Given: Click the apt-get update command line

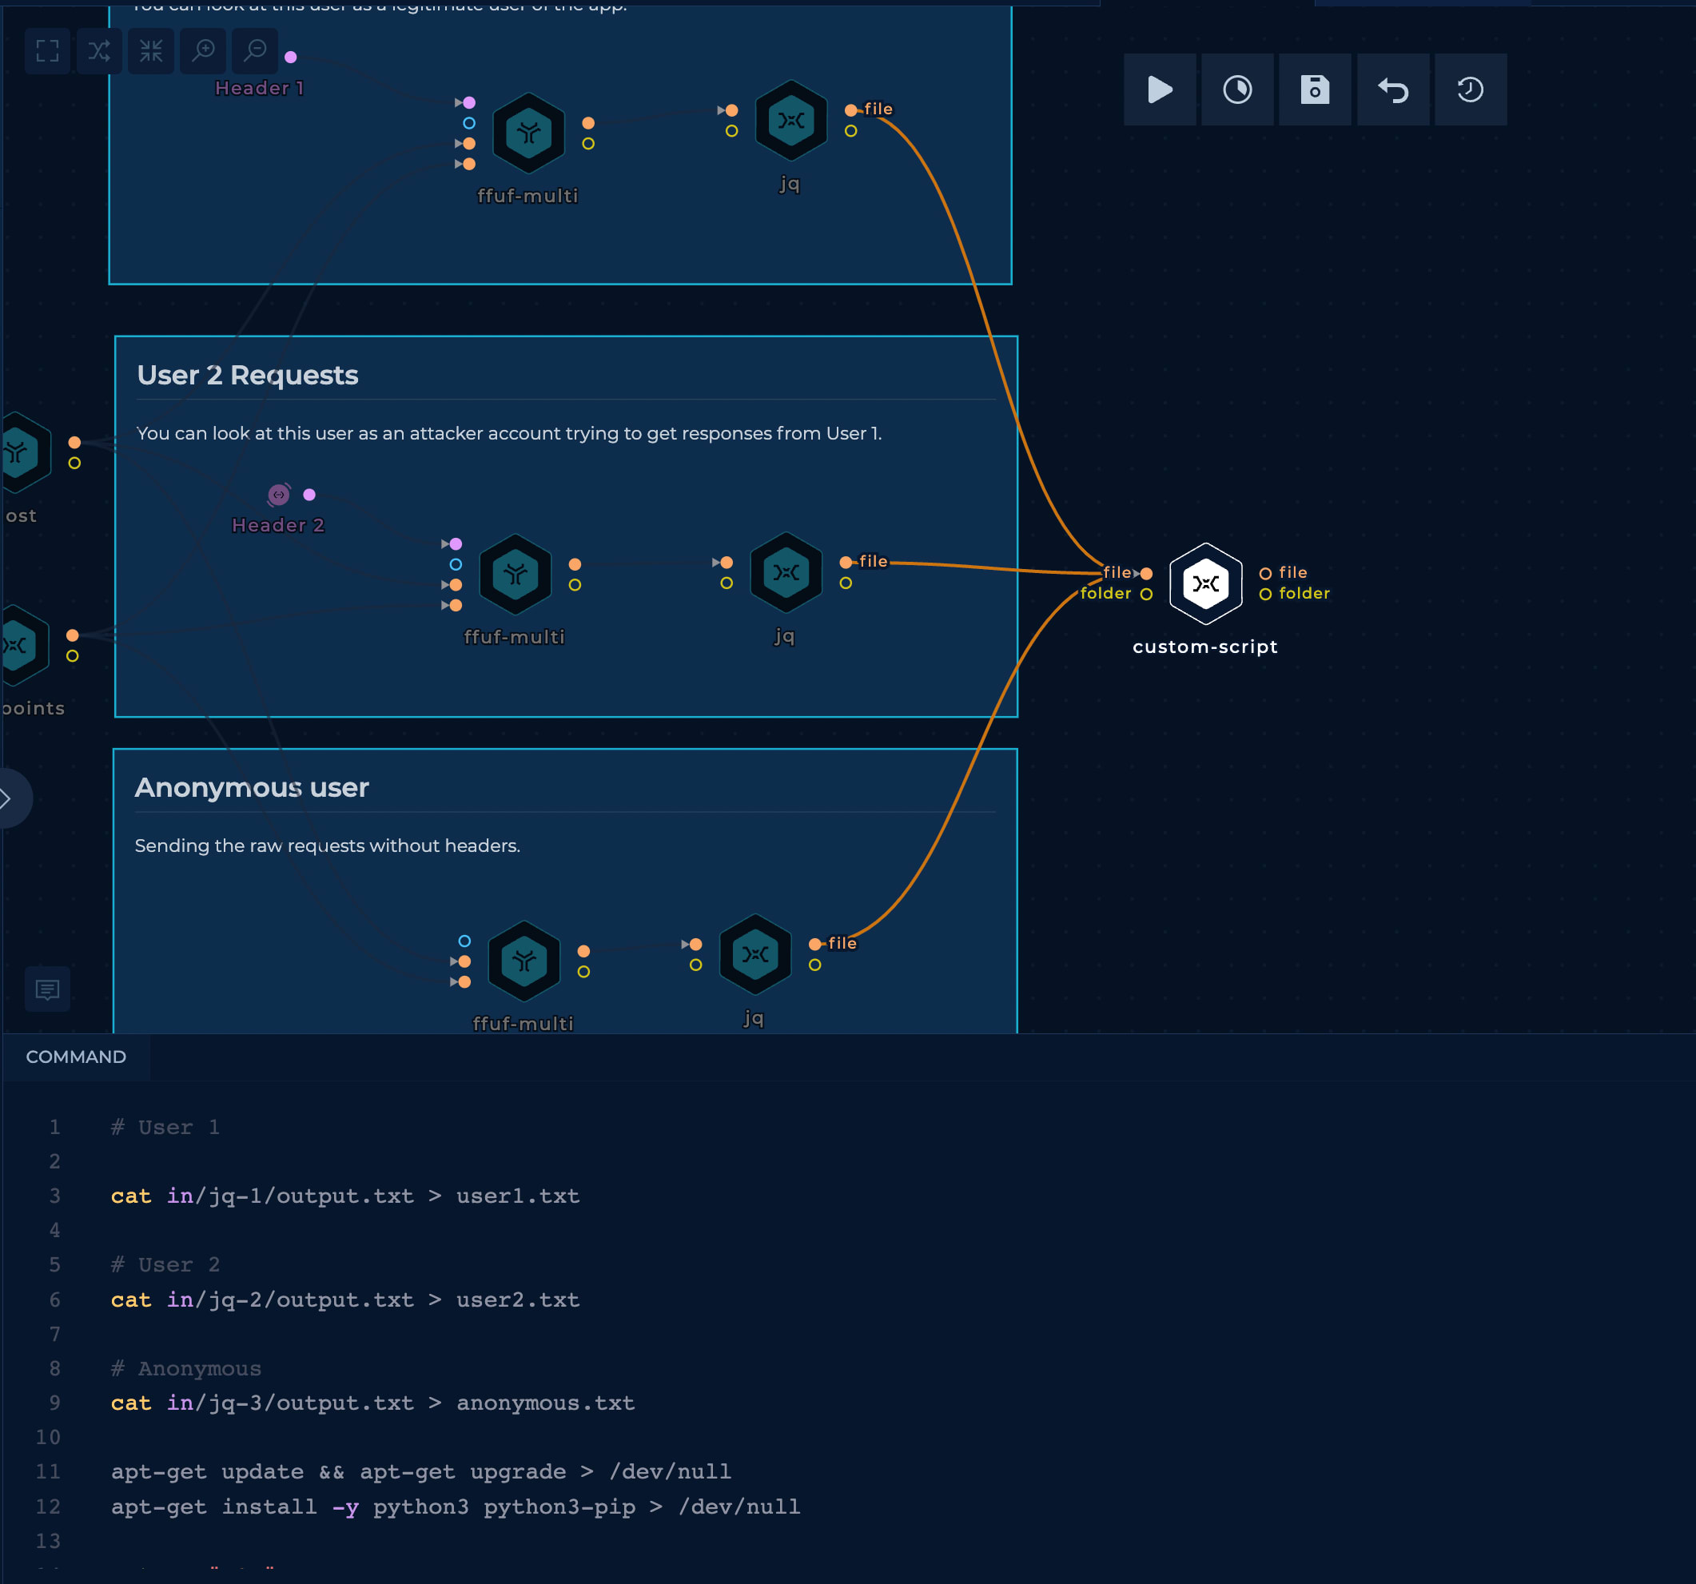Looking at the screenshot, I should pos(421,1471).
